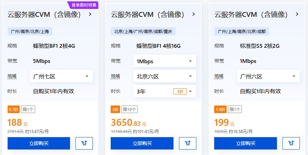Viewport: 308px width, 155px height.
Task: Open the 北京六区 region dropdown
Action: [x=165, y=76]
